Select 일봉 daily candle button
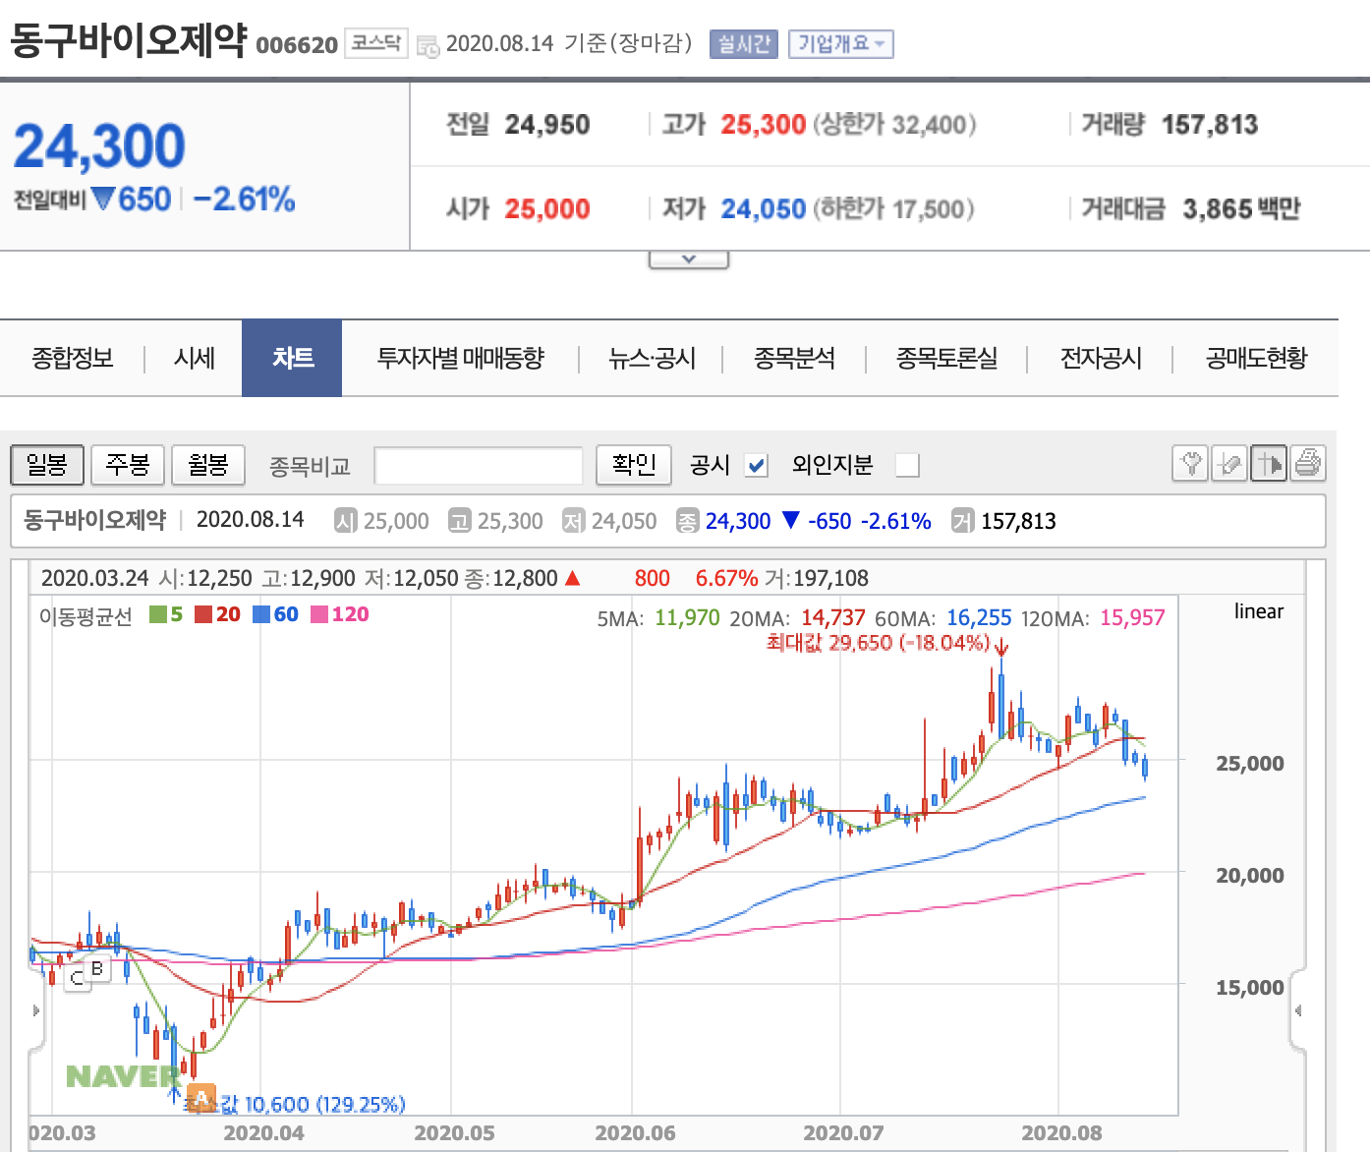This screenshot has height=1152, width=1370. pos(46,464)
